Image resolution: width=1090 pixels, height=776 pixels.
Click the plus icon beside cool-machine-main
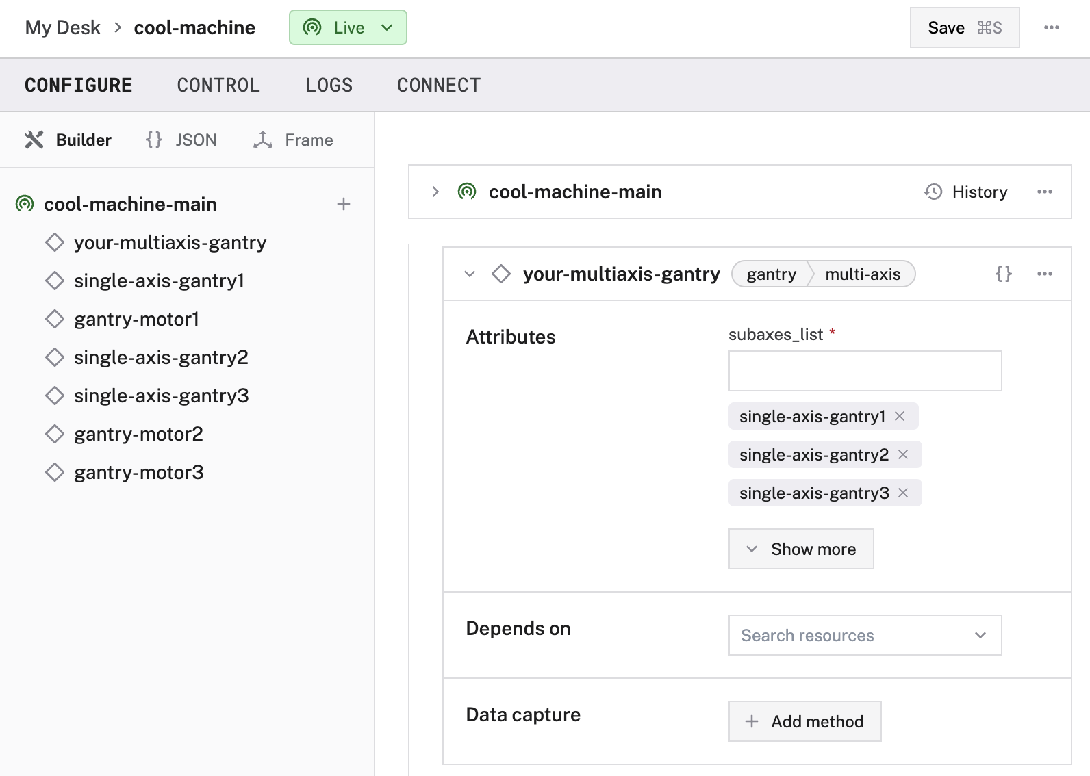point(344,204)
